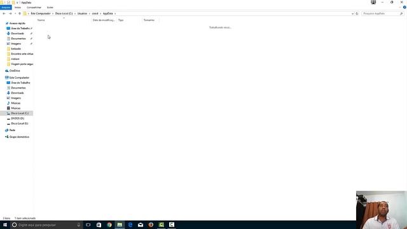Open Microsoft Store from the taskbar

[x=99, y=225]
